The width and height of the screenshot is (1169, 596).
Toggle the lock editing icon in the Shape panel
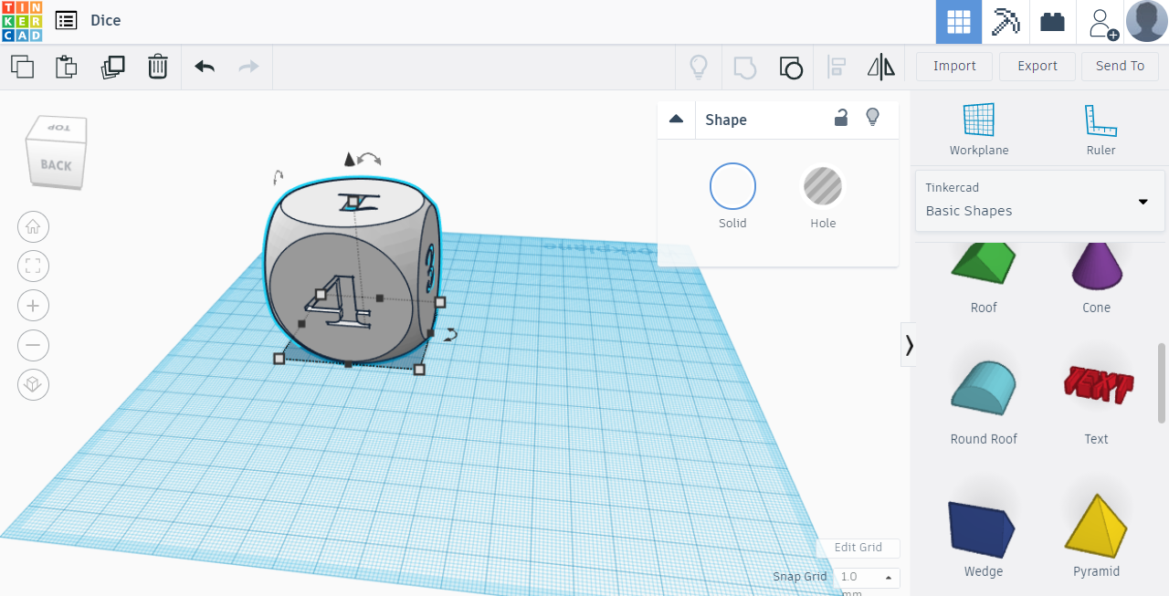point(841,118)
